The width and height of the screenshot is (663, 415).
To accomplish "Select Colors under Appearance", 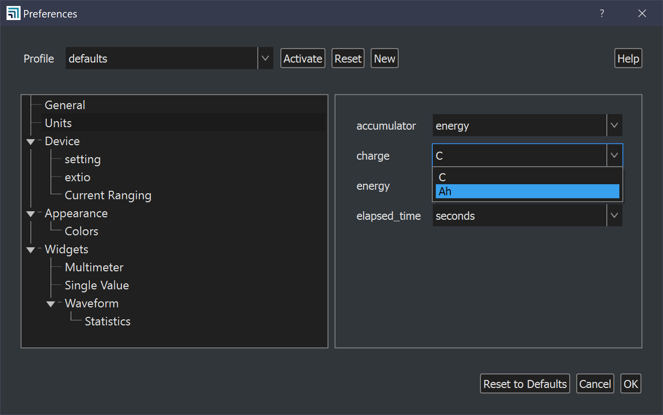I will [x=81, y=231].
